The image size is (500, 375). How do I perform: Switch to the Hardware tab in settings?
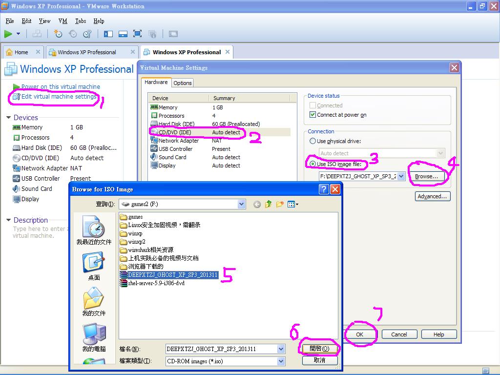pyautogui.click(x=156, y=82)
